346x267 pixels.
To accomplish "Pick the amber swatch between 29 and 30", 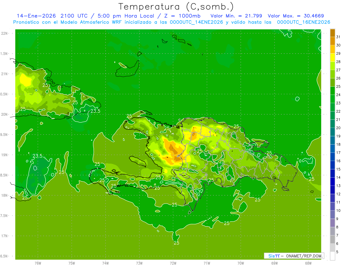I will 332,50.
